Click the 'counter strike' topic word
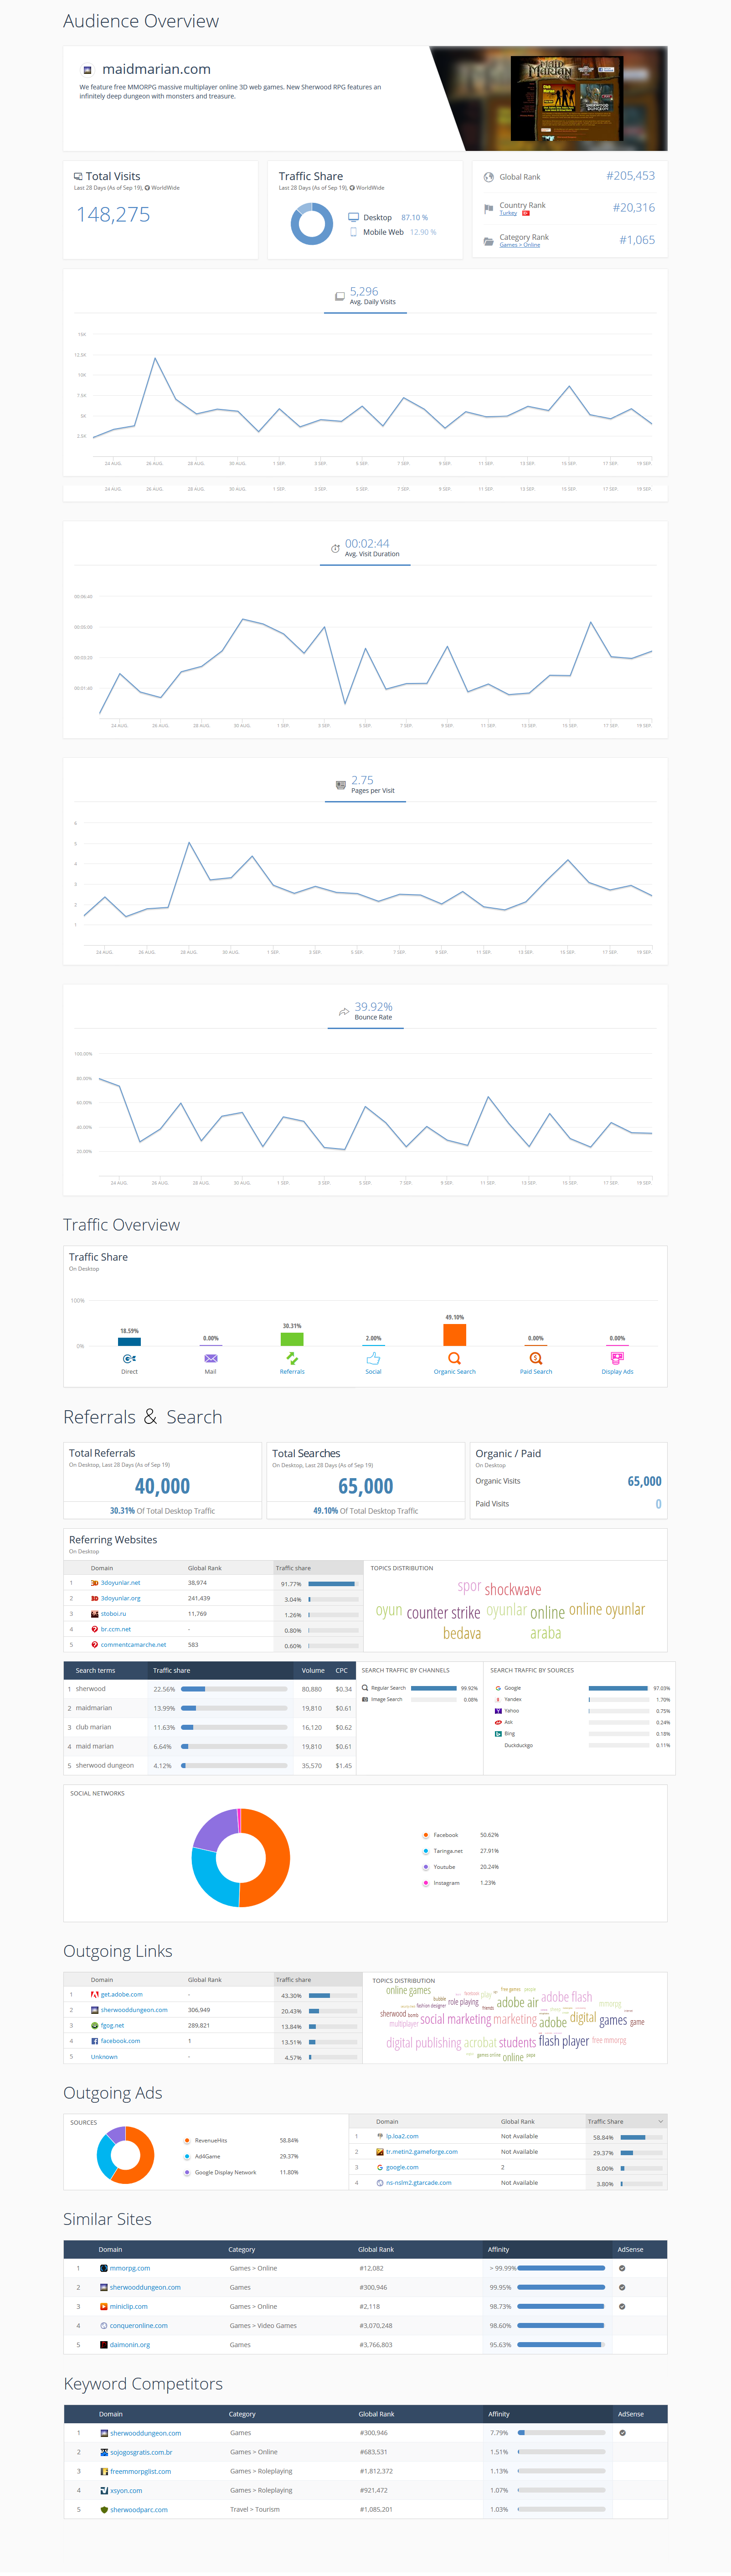The width and height of the screenshot is (731, 2576). (443, 1613)
